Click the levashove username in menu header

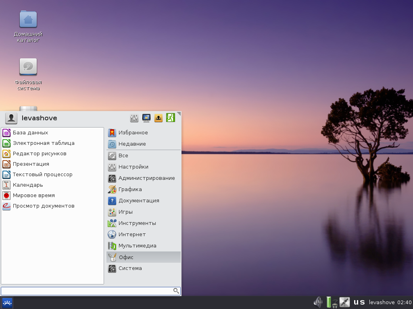point(39,118)
